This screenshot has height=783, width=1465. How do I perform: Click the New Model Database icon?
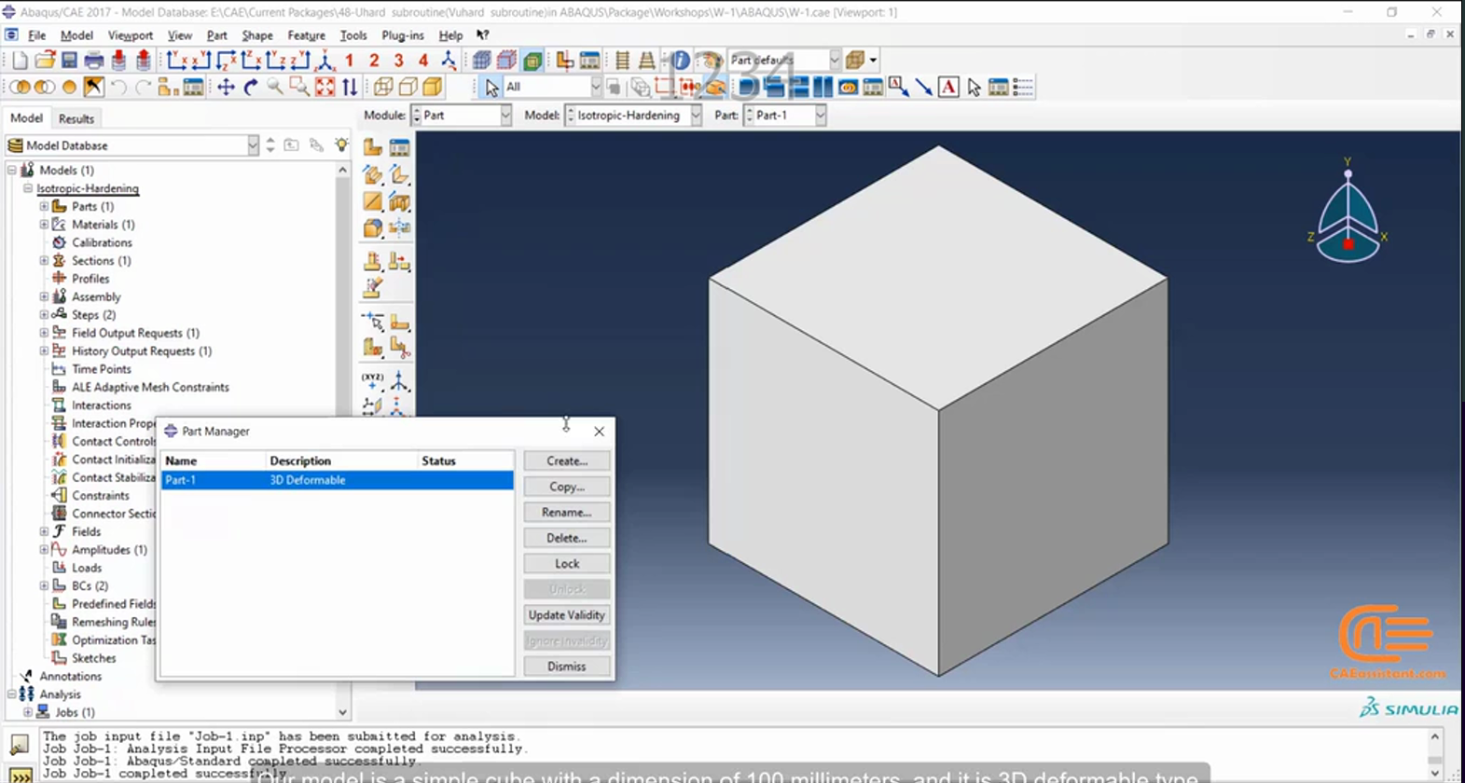20,61
